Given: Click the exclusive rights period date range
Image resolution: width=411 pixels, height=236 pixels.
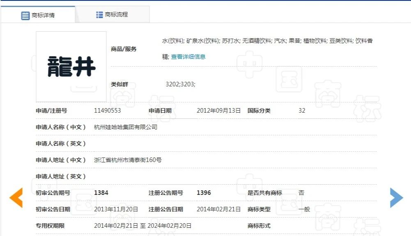Looking at the screenshot, I should point(142,226).
